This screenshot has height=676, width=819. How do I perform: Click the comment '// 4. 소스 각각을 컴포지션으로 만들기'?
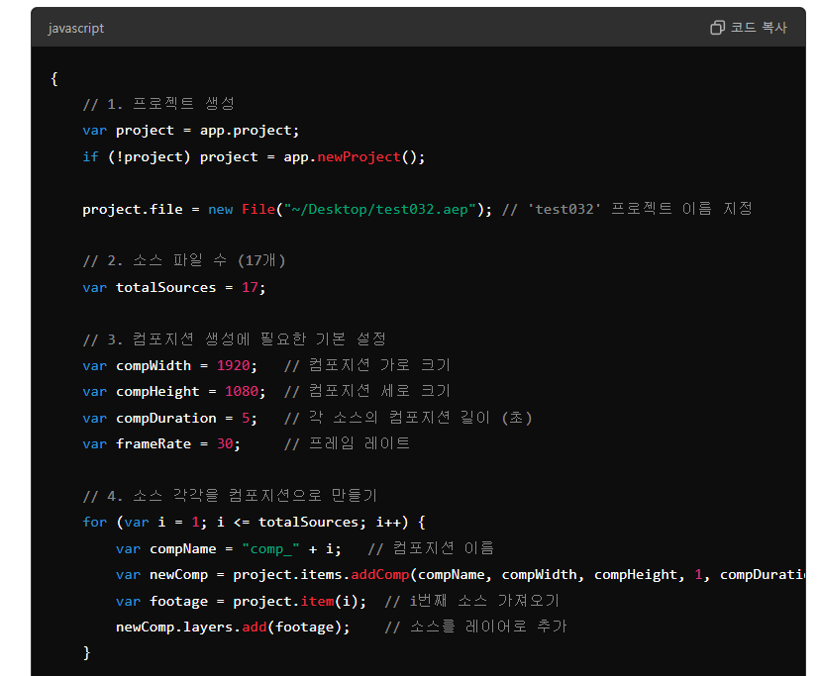tap(230, 496)
